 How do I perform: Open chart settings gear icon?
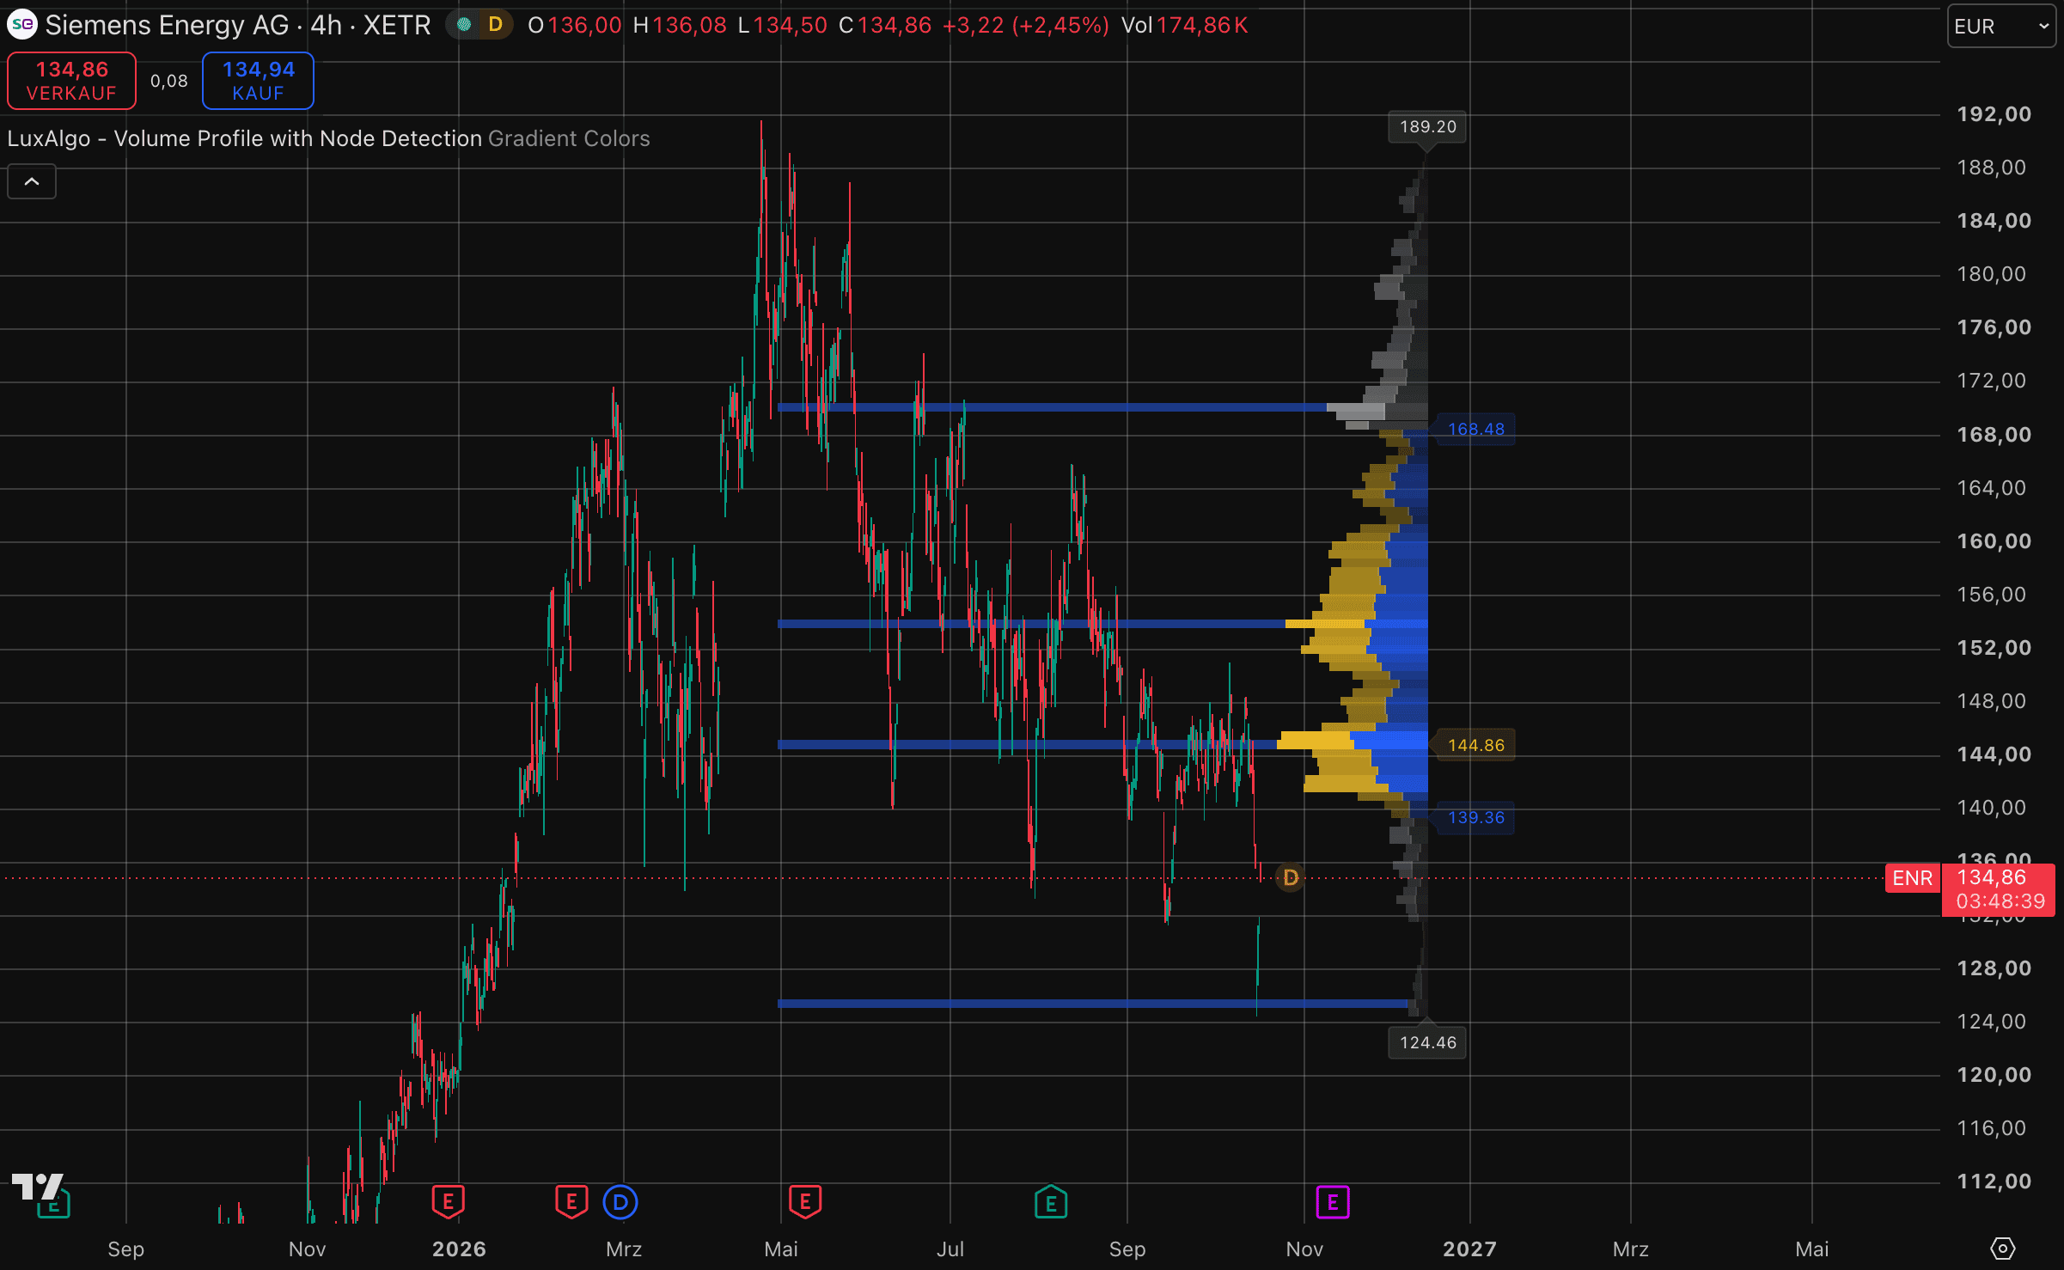pos(2002,1248)
